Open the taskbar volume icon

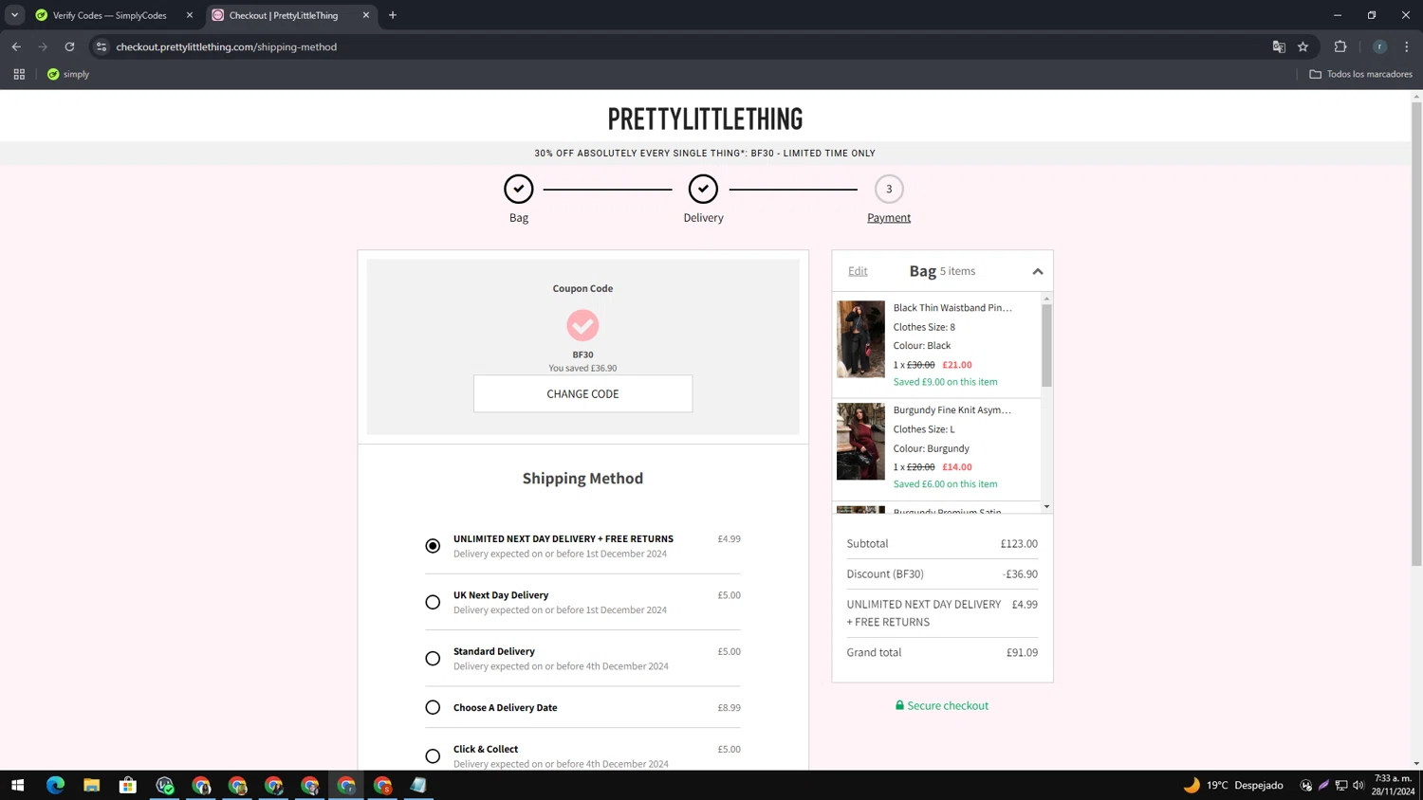click(x=1358, y=785)
